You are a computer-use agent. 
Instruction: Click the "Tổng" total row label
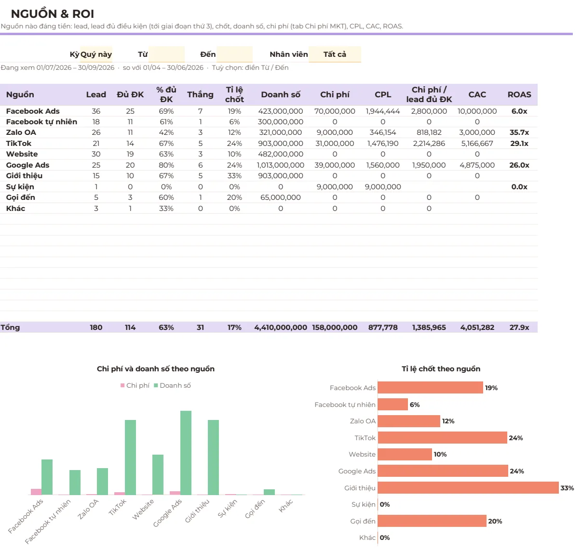coord(10,327)
